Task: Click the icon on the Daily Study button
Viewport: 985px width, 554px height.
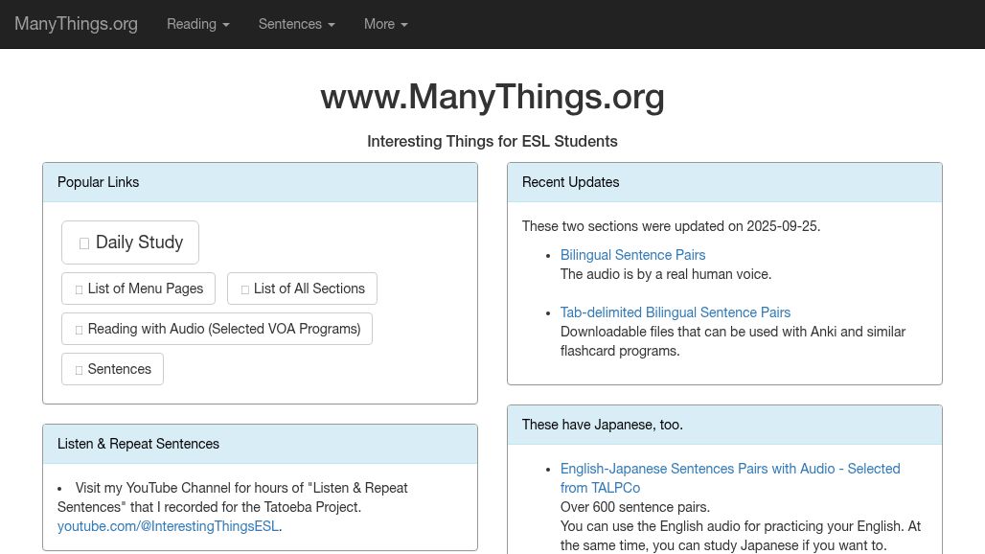Action: [84, 242]
